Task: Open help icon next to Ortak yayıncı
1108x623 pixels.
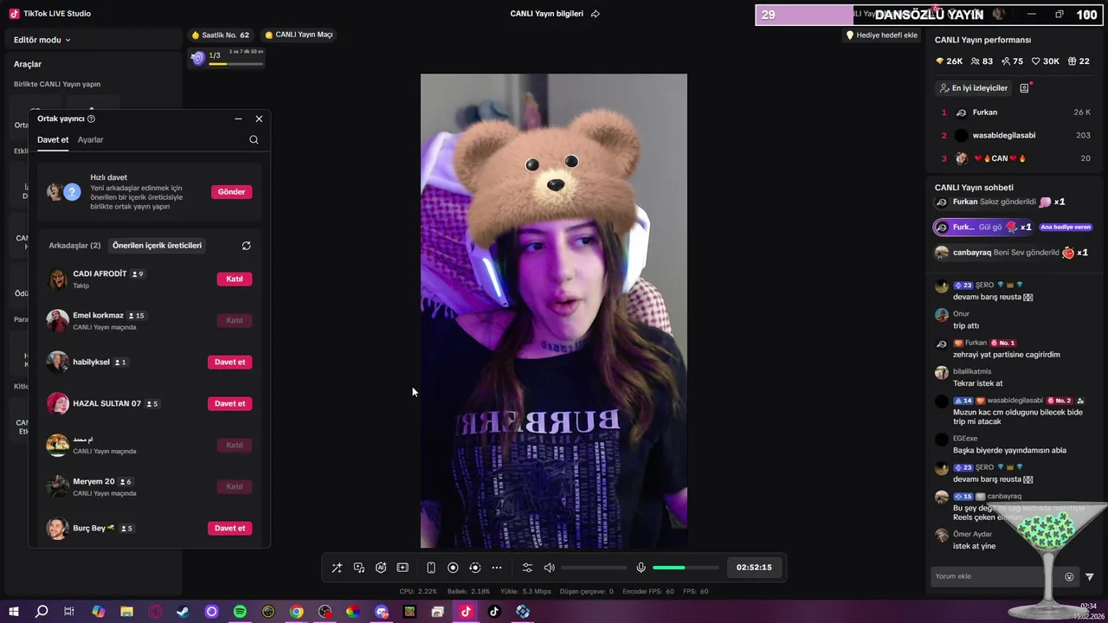Action: (91, 119)
